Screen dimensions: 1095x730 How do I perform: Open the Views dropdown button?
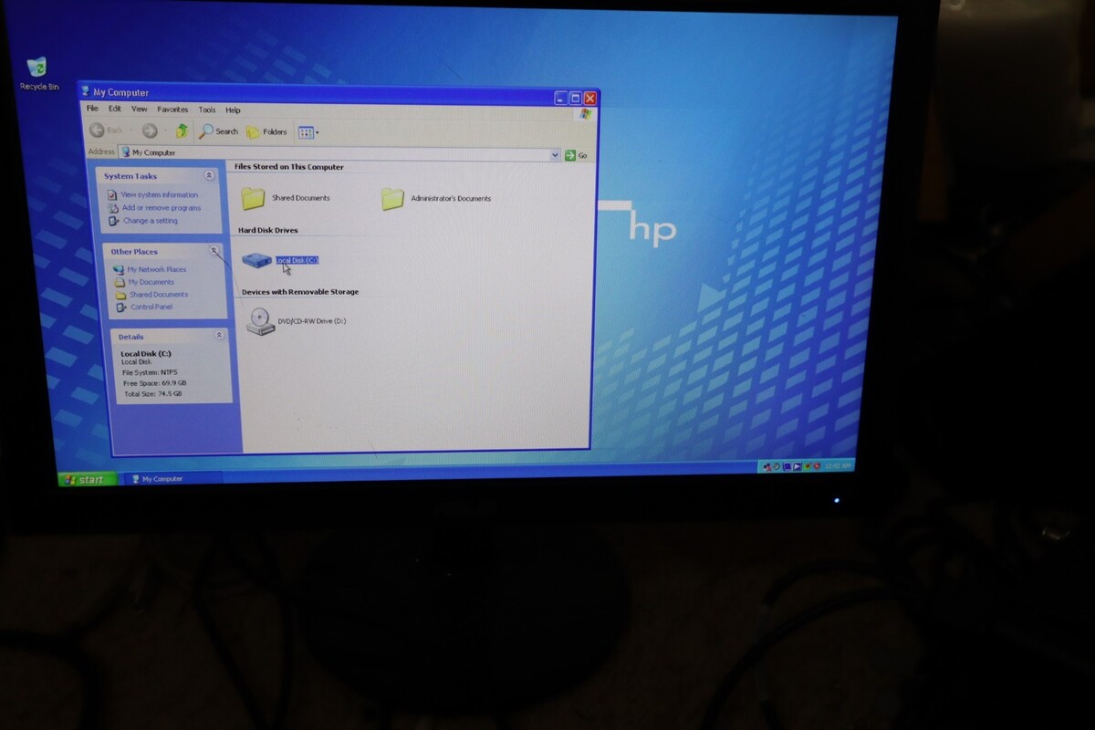tap(308, 132)
